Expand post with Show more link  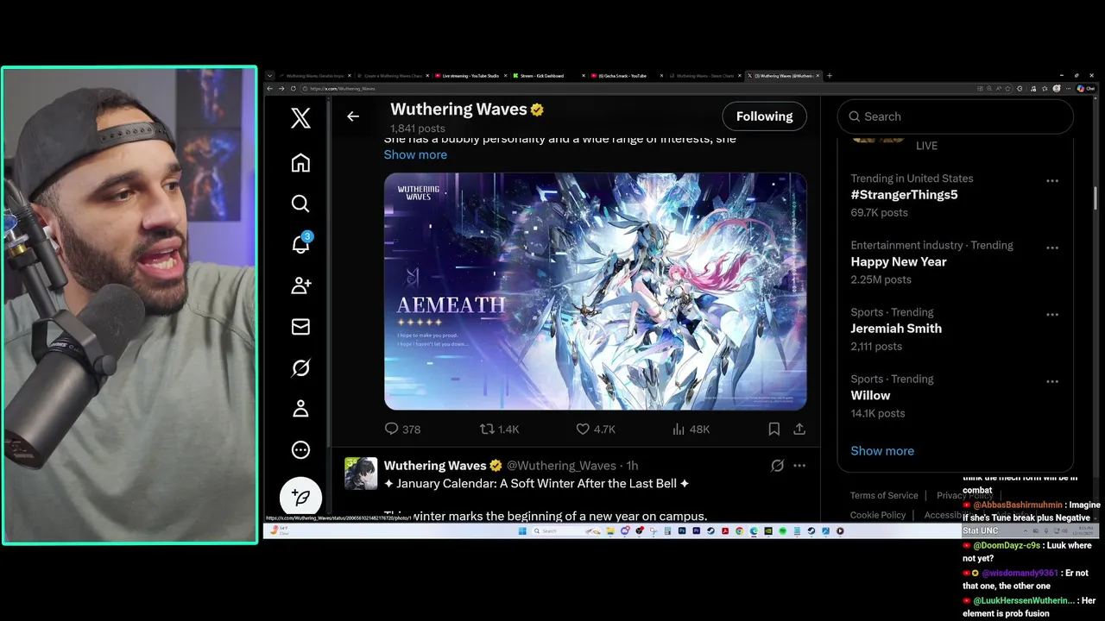coord(415,154)
